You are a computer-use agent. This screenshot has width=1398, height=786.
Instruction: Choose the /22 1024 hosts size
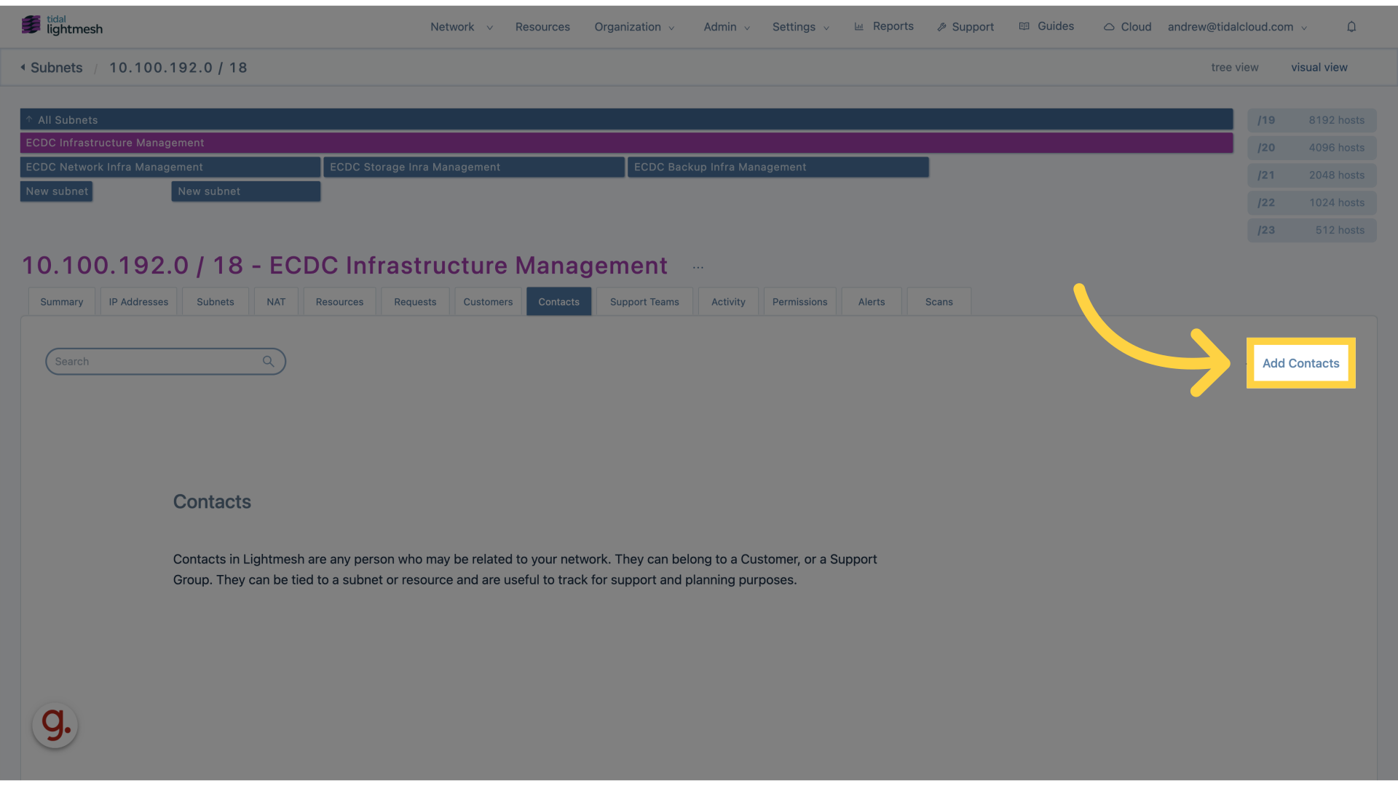click(1311, 202)
